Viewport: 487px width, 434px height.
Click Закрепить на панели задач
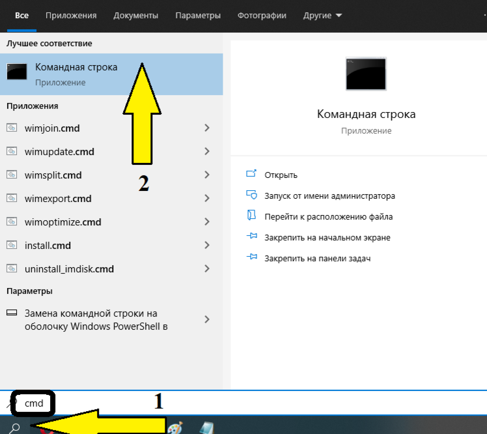coord(318,258)
